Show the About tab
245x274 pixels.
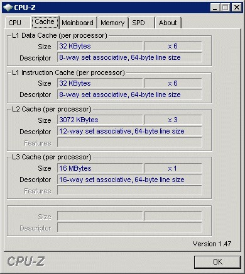click(x=168, y=23)
